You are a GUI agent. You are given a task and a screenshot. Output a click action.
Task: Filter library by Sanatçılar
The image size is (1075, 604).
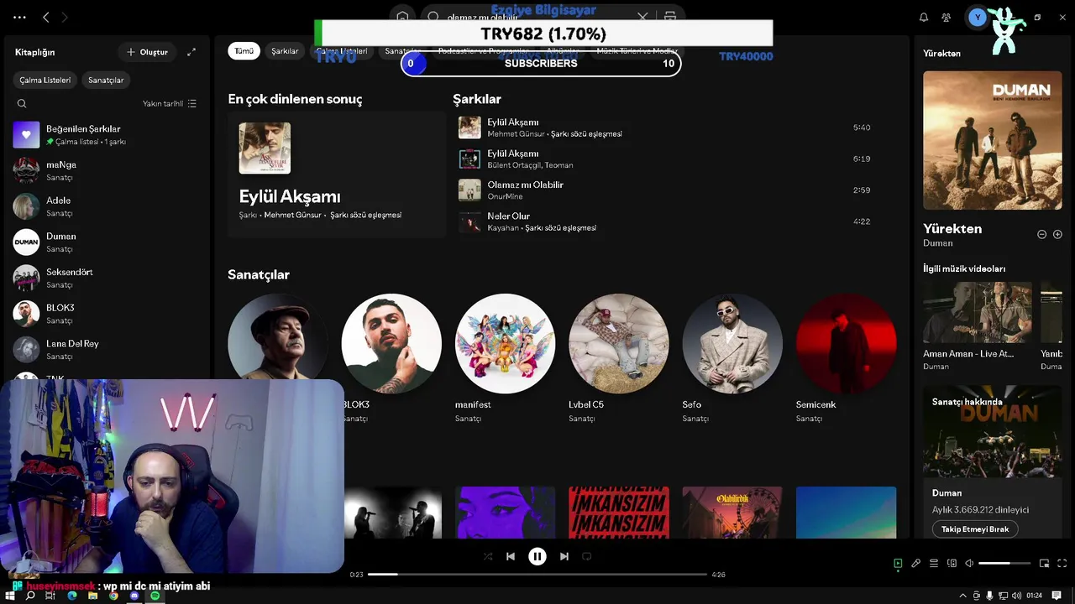pos(106,80)
